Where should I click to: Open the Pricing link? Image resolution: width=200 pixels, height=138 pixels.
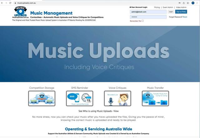click(157, 8)
